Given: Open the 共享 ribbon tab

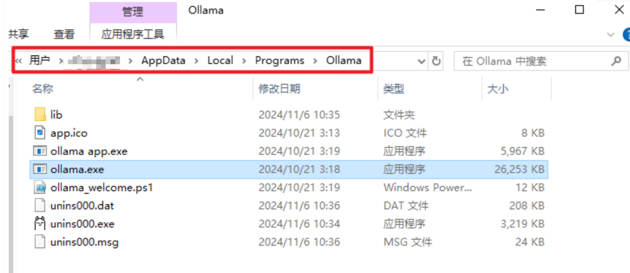Looking at the screenshot, I should 19,34.
